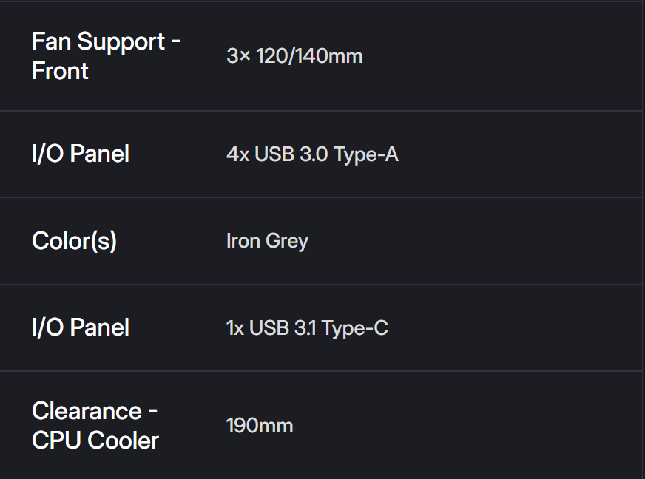The width and height of the screenshot is (645, 479).
Task: Click the word "Type-A" in the I/O value
Action: [366, 154]
